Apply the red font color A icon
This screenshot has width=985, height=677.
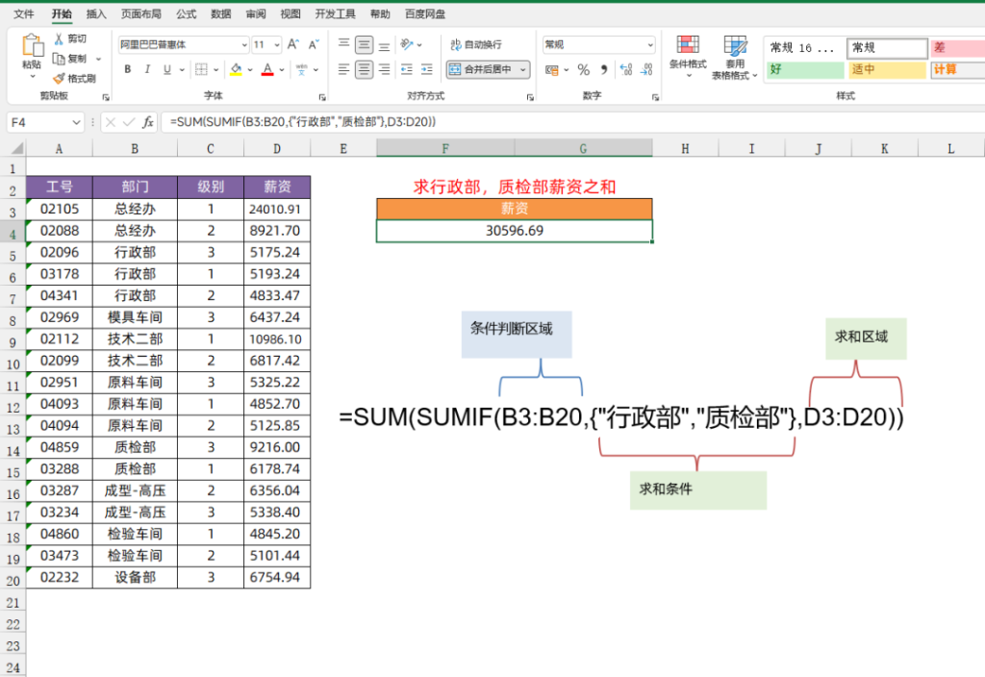(x=267, y=69)
